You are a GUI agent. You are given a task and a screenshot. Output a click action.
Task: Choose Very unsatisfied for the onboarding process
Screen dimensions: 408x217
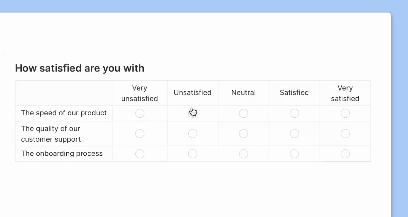[x=140, y=154]
